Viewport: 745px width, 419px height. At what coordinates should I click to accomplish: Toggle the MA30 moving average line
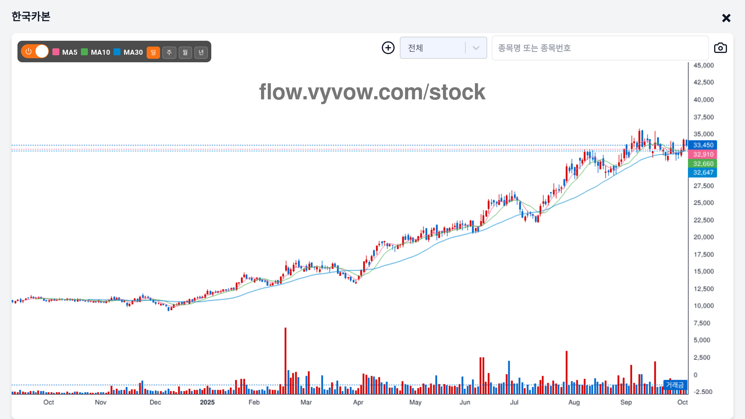128,52
